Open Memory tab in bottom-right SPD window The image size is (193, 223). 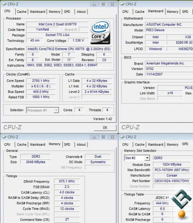pos(172,144)
